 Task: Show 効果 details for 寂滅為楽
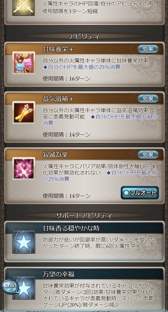pyautogui.click(x=148, y=154)
